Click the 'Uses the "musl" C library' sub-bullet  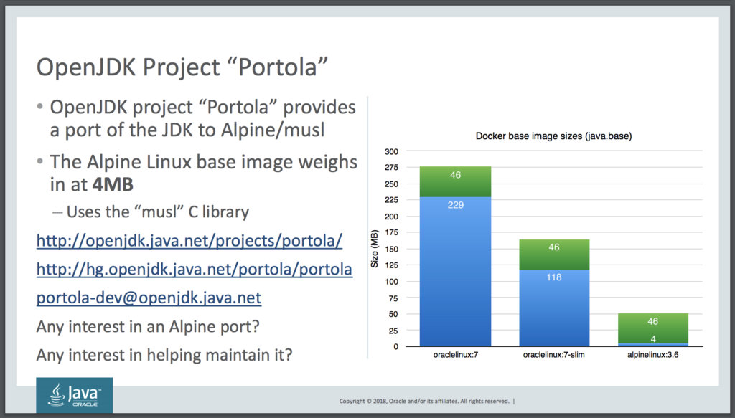pyautogui.click(x=157, y=212)
